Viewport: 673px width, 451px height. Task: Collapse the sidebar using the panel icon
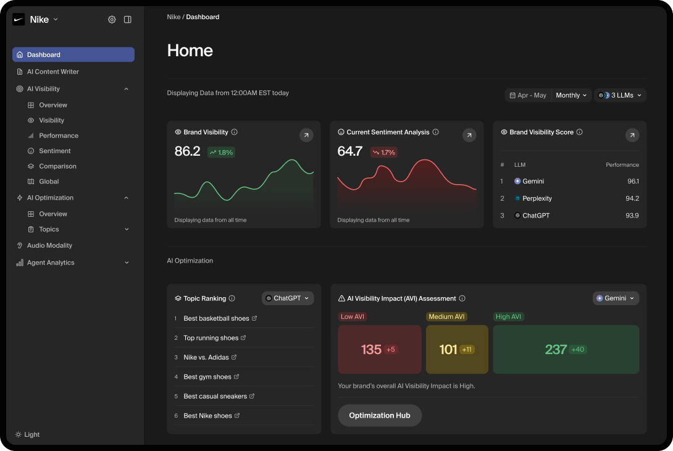128,19
